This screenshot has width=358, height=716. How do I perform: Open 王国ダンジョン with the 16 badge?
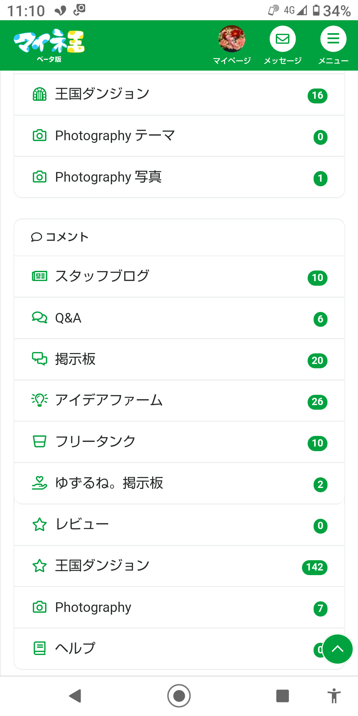click(179, 94)
